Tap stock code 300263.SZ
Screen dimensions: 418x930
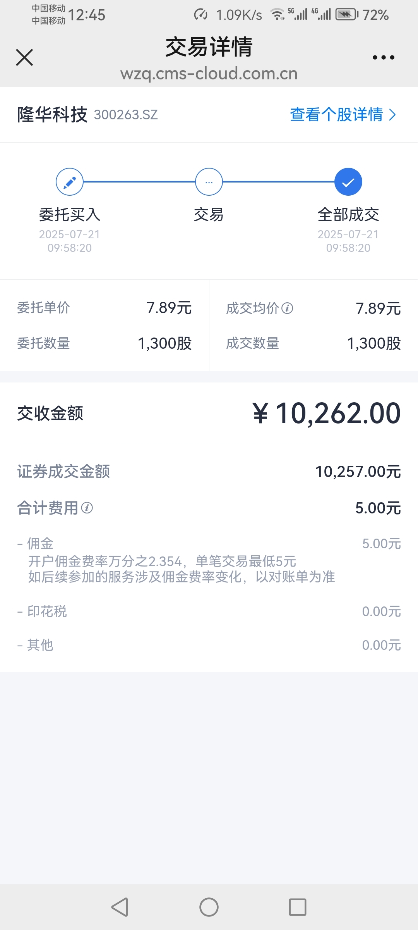pyautogui.click(x=126, y=115)
